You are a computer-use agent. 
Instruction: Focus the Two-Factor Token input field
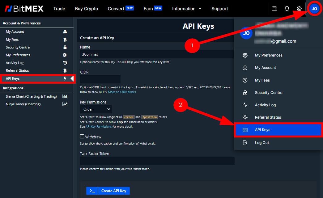point(157,161)
